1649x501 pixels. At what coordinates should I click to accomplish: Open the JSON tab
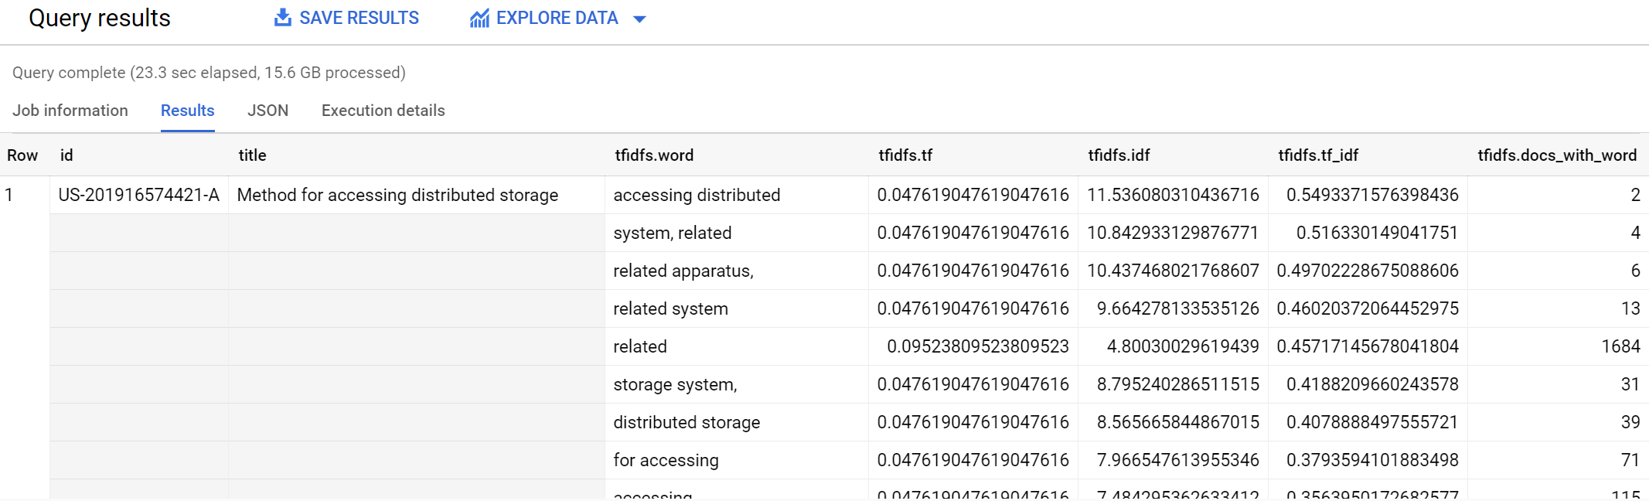tap(267, 111)
